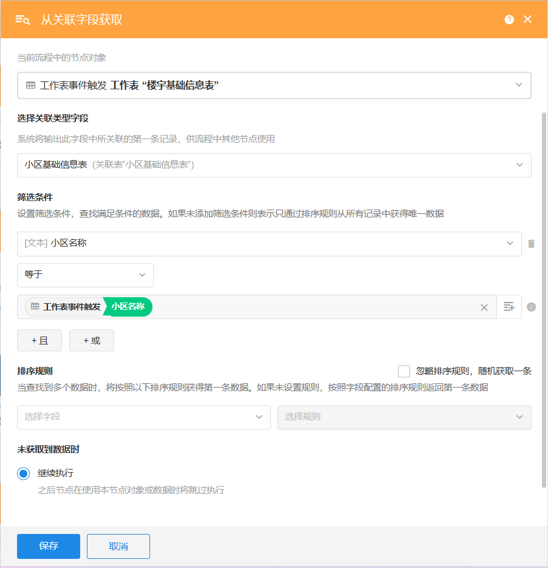Add an AND condition with + 且
548x568 pixels.
click(x=39, y=341)
